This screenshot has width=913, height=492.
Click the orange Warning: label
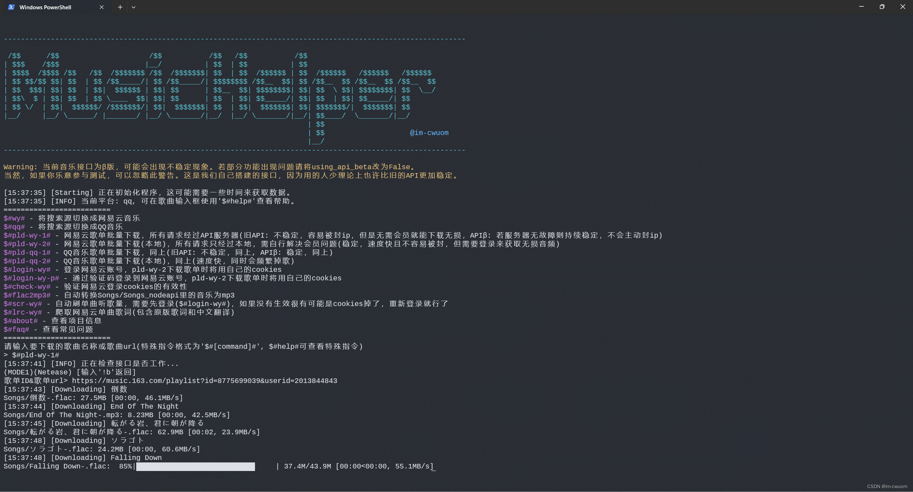click(x=20, y=167)
